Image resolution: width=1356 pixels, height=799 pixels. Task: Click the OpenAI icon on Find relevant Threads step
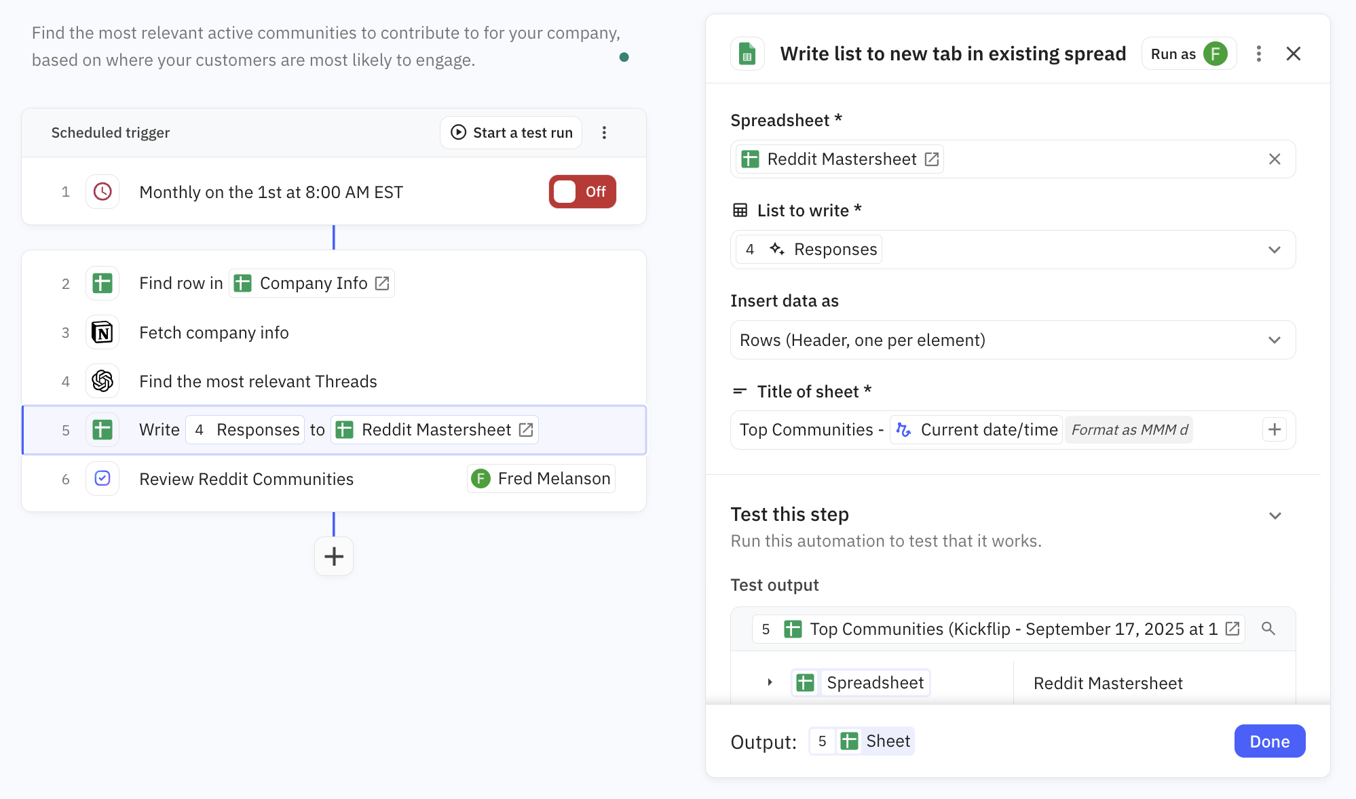pos(102,381)
